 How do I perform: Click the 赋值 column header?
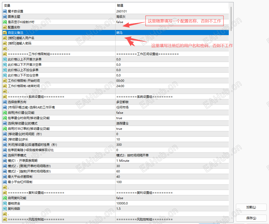pos(120,5)
